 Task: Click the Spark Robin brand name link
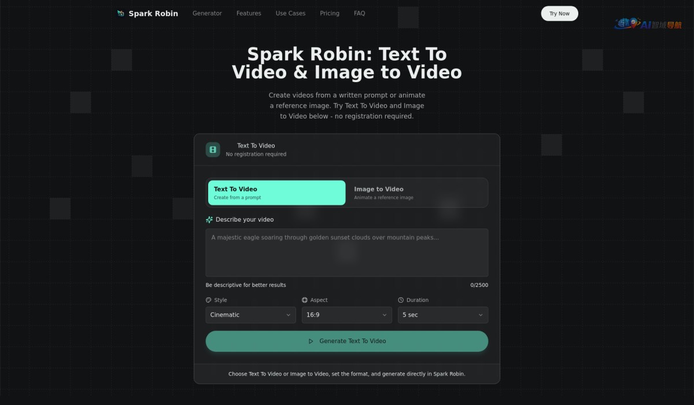(x=153, y=13)
